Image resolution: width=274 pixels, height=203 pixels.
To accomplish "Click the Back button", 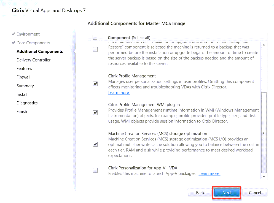I will tap(200, 193).
